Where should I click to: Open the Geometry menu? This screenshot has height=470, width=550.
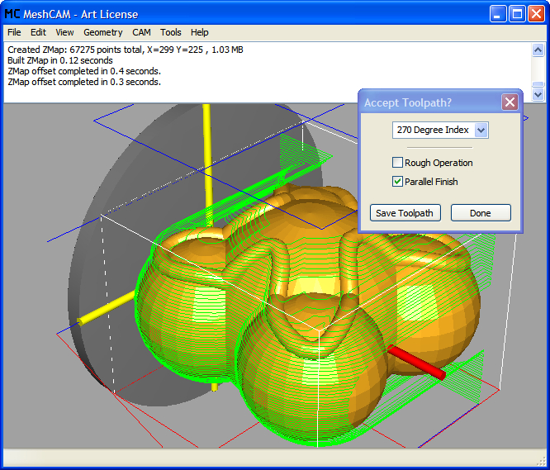pyautogui.click(x=102, y=32)
